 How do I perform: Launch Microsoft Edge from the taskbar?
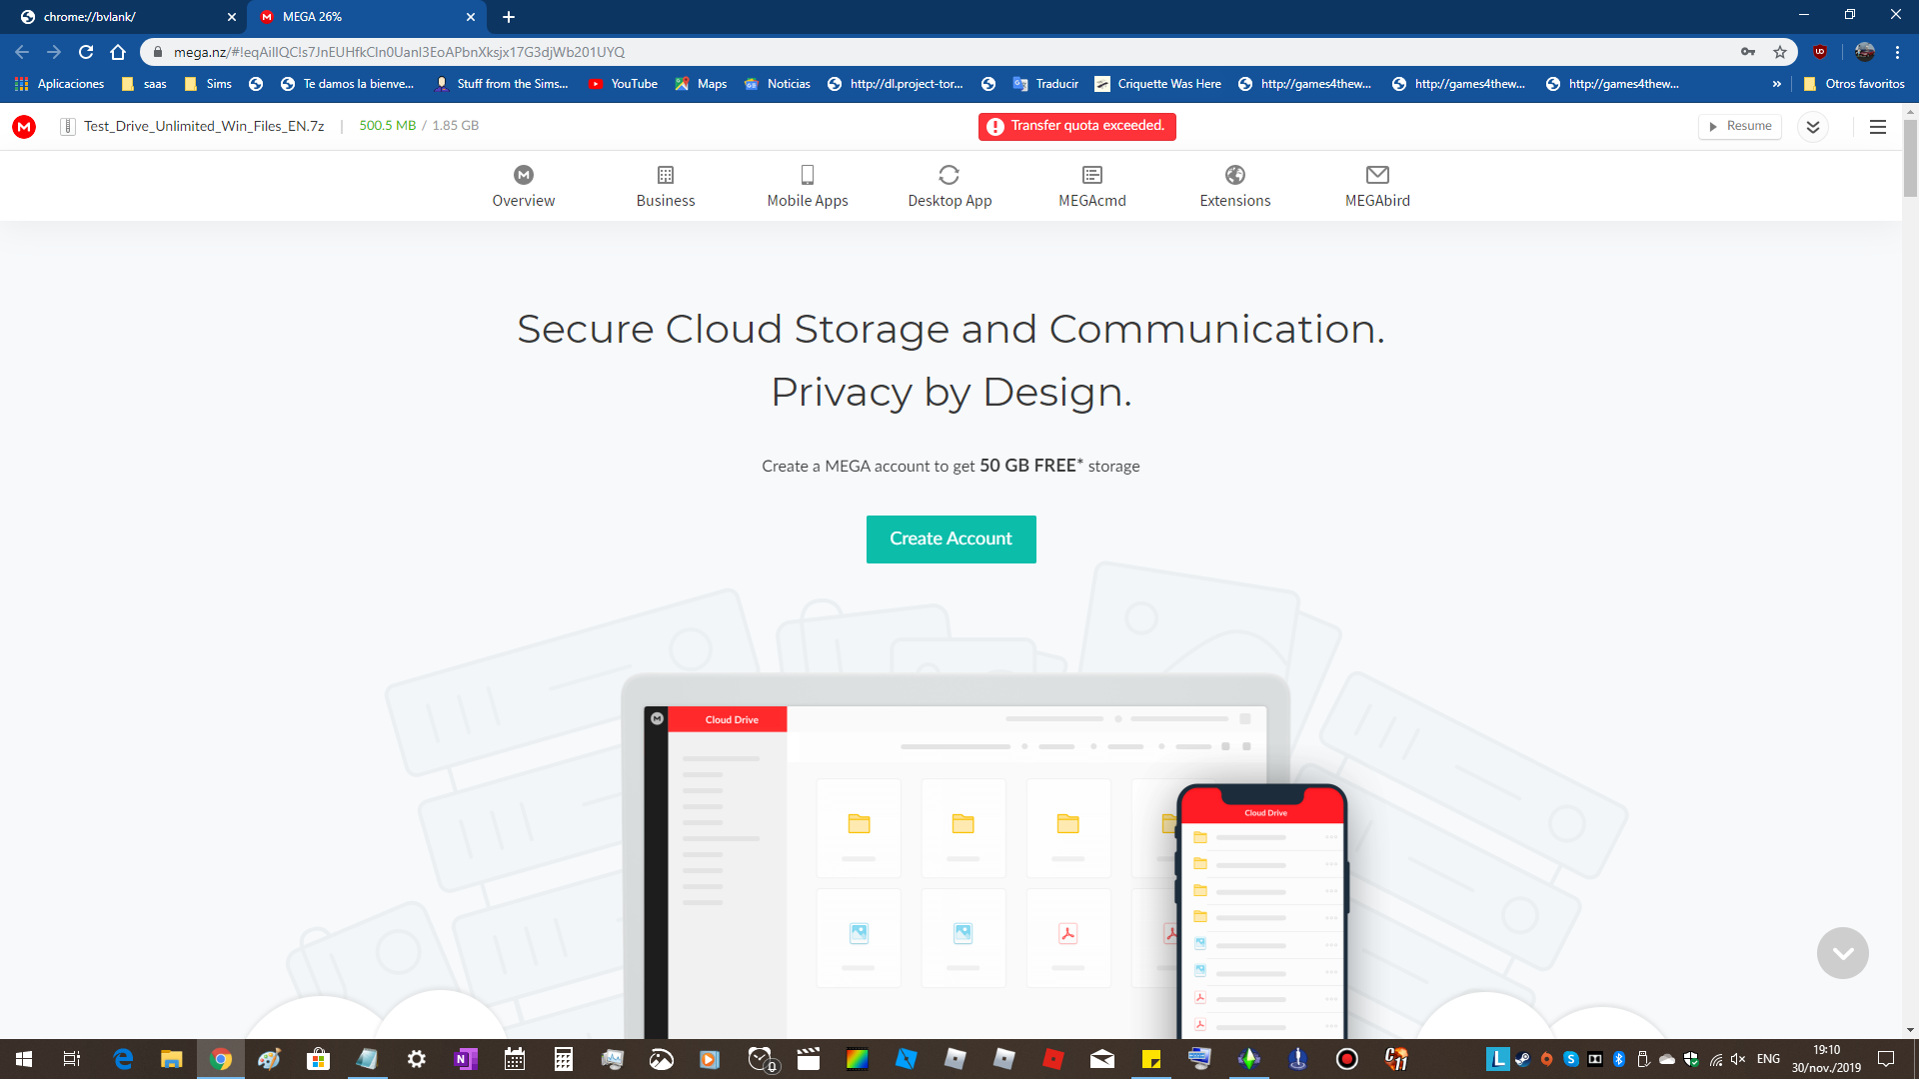(x=123, y=1059)
